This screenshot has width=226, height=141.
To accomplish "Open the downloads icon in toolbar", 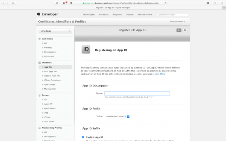I will click(208, 3).
